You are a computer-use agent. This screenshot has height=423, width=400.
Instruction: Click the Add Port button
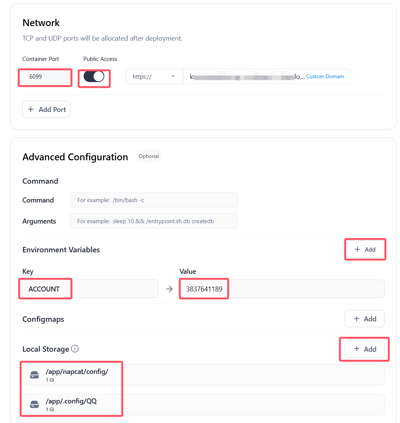[46, 109]
